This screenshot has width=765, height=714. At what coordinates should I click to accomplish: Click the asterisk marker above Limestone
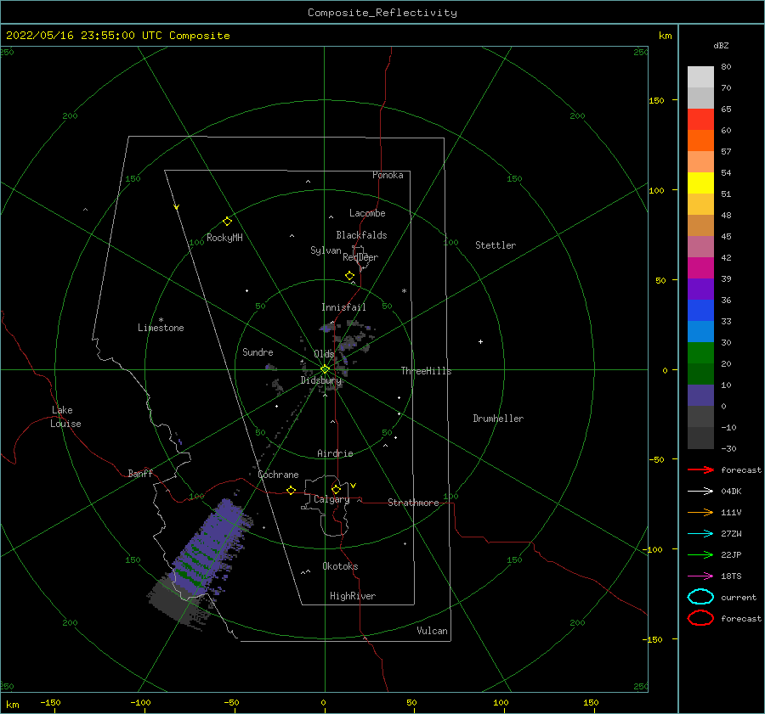tap(161, 320)
